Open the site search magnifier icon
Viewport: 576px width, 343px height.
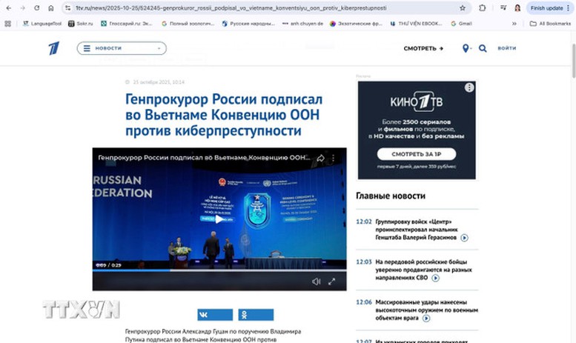(x=483, y=48)
